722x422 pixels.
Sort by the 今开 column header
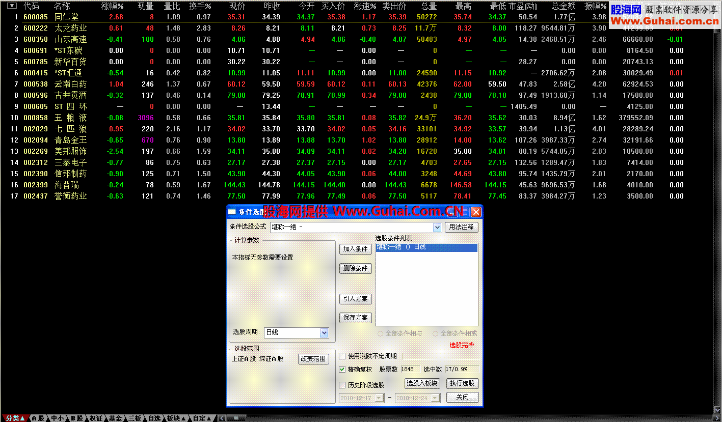coord(307,6)
